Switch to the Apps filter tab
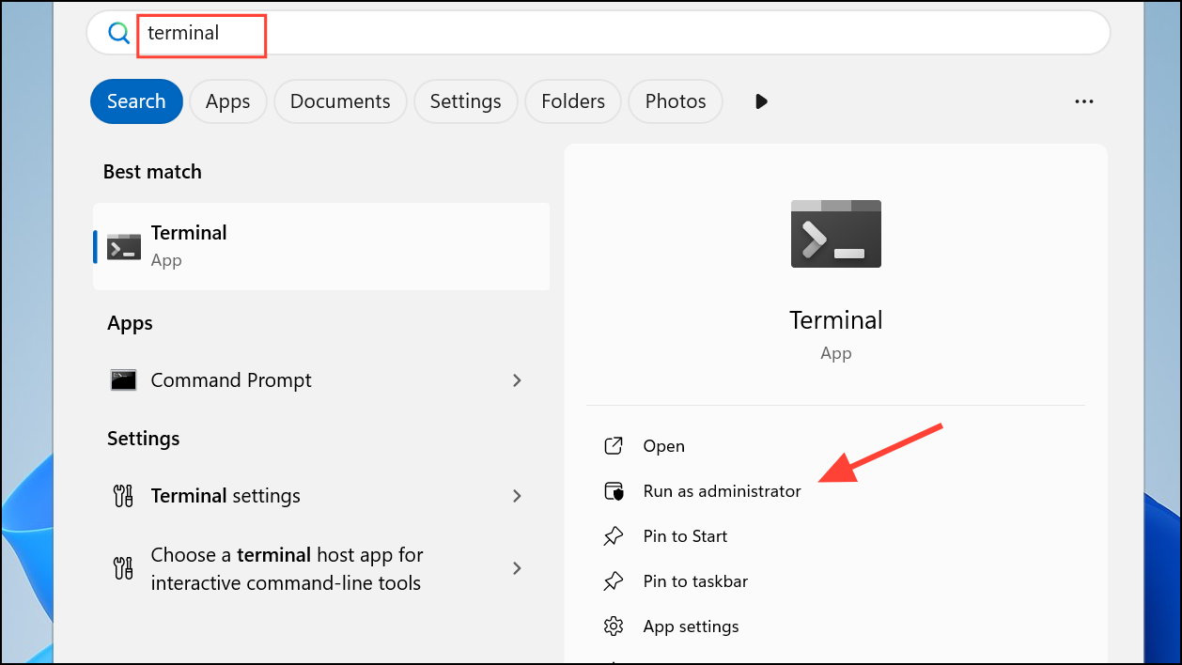This screenshot has height=665, width=1182. (227, 101)
